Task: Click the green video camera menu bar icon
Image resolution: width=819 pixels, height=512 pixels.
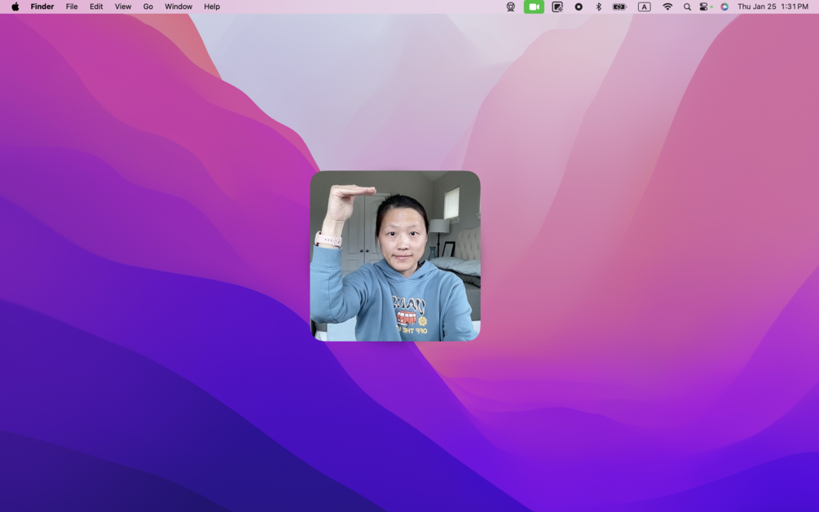Action: 534,7
